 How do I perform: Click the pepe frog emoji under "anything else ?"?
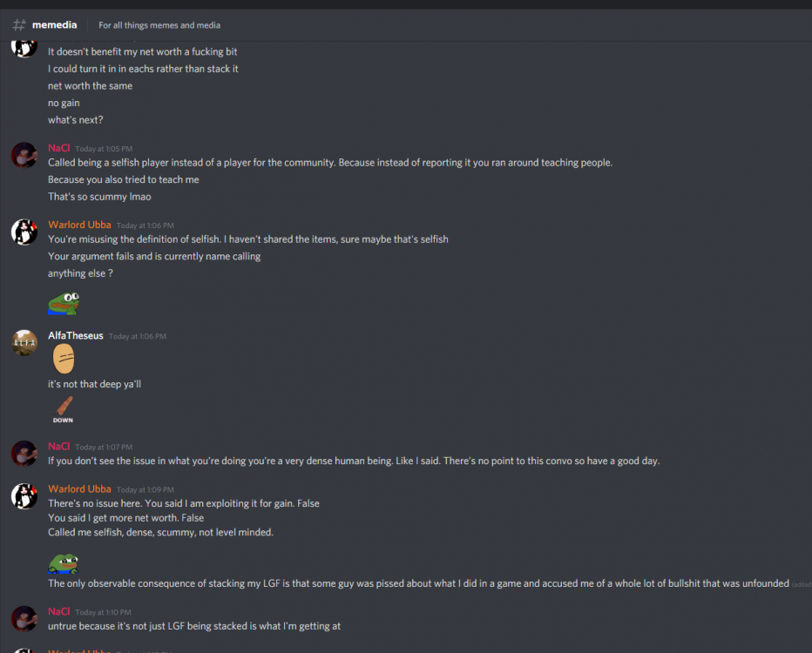click(x=63, y=302)
